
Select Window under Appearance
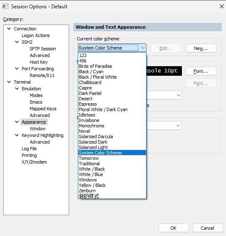[37, 129]
